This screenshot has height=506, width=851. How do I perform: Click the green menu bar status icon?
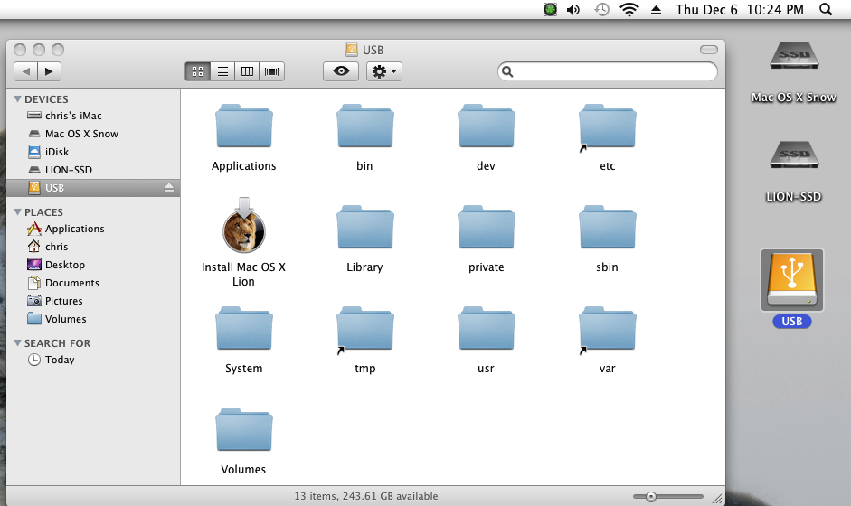(550, 10)
